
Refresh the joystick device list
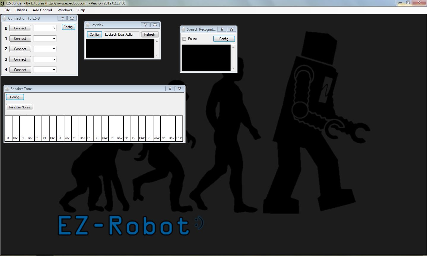[x=150, y=34]
